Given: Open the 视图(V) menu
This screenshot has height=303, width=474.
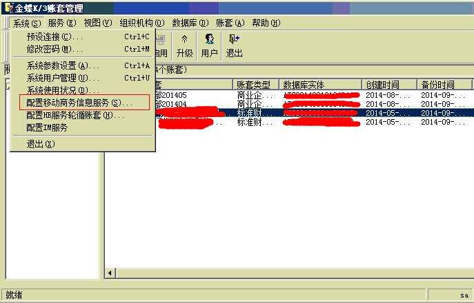Looking at the screenshot, I should [x=98, y=23].
